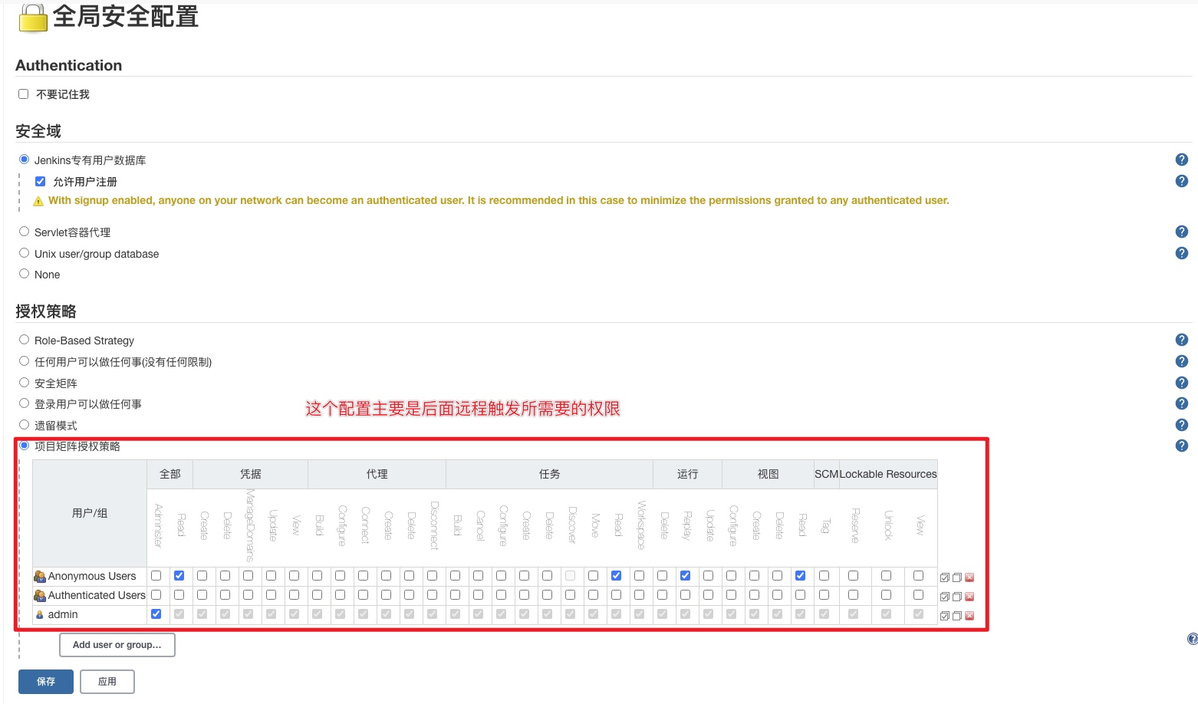Click the 应用 apply button
This screenshot has height=704, width=1198.
[107, 682]
